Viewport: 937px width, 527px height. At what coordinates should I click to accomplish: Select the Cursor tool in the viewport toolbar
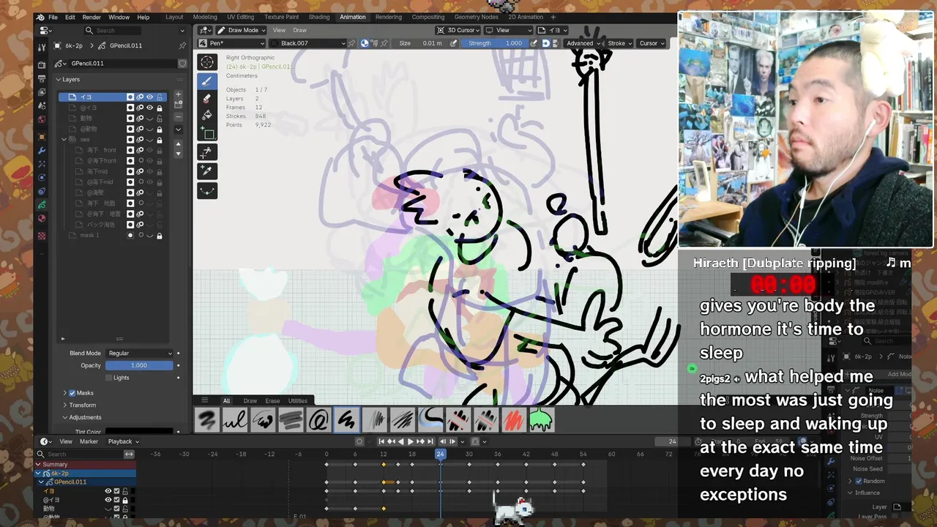[x=207, y=63]
